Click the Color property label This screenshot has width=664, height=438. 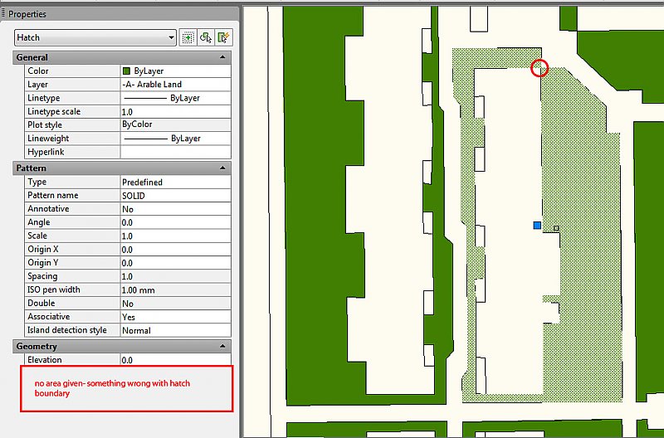point(37,71)
